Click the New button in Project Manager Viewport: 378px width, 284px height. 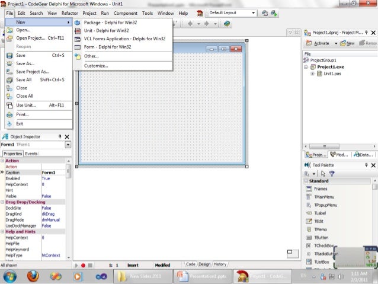click(347, 43)
